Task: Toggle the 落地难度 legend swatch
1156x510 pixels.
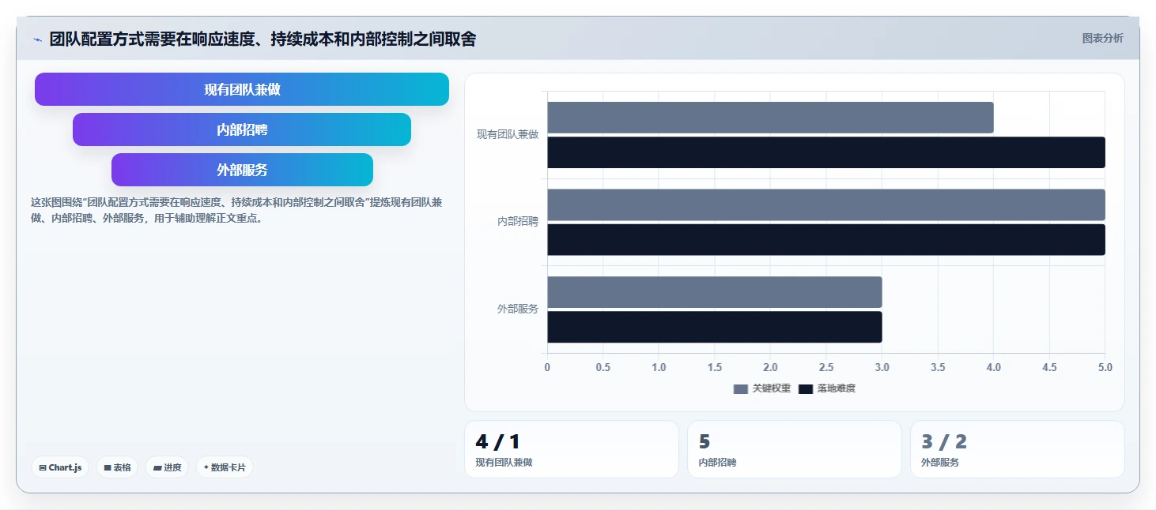Action: [806, 388]
